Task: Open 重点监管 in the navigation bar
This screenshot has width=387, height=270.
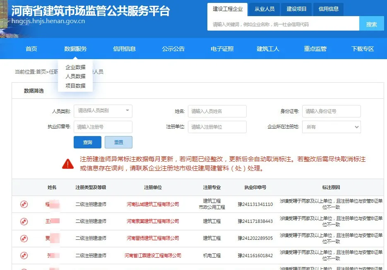Action: (x=315, y=49)
